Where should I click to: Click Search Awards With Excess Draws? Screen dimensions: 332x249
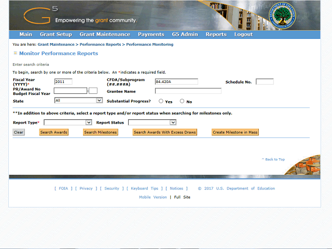[165, 132]
